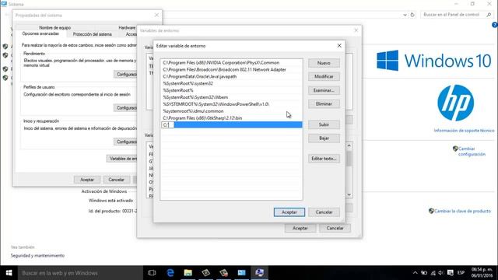Open Control Panel help icon
The image size is (498, 280).
pos(495,25)
